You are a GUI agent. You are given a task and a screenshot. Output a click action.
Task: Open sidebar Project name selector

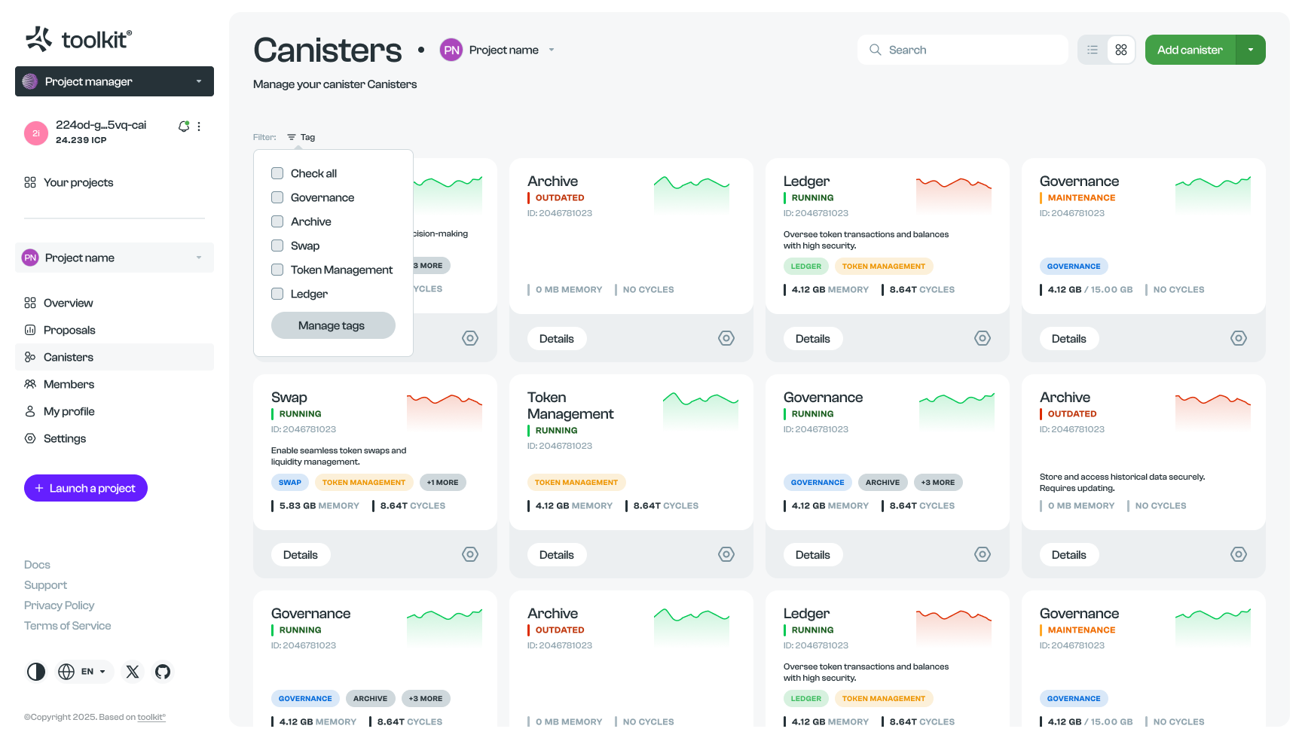coord(115,258)
